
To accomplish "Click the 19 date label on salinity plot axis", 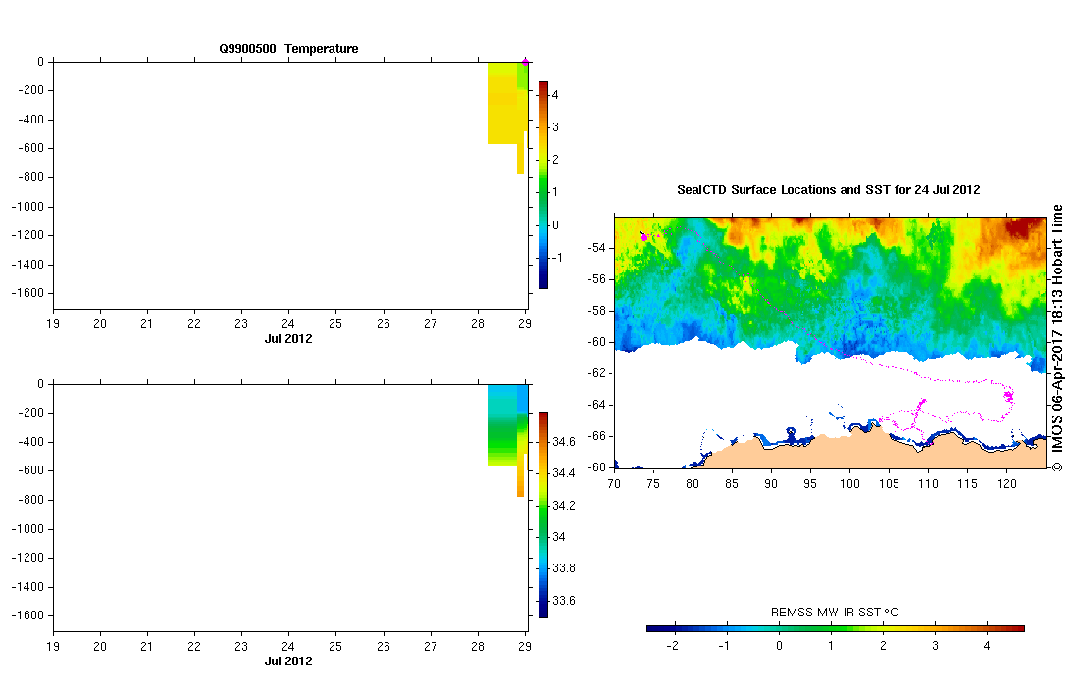I will click(x=53, y=647).
